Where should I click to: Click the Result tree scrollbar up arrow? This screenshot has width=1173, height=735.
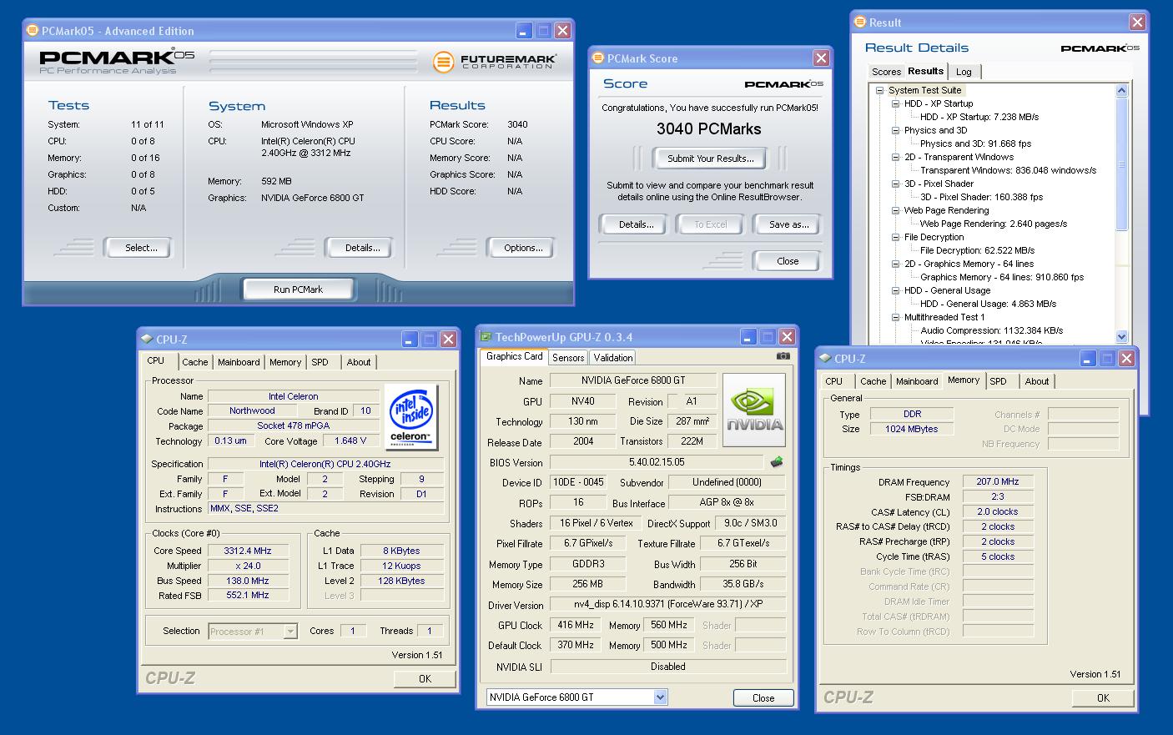pos(1122,90)
